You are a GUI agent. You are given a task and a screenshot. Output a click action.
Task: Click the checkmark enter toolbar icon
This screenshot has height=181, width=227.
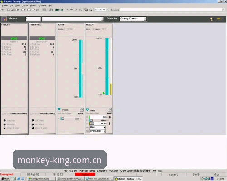click(76, 10)
